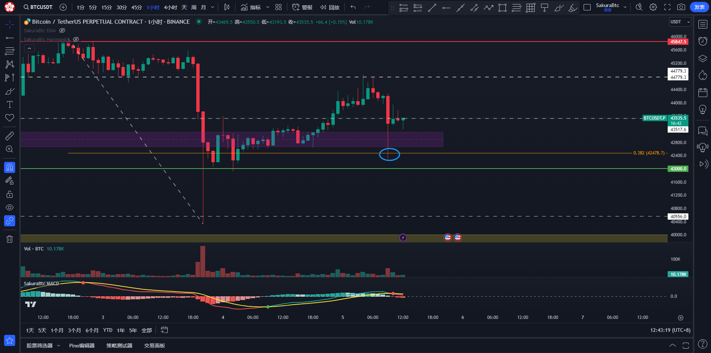The height and width of the screenshot is (353, 711).
Task: Switch to the 4小时 timeframe
Action: tap(170, 7)
